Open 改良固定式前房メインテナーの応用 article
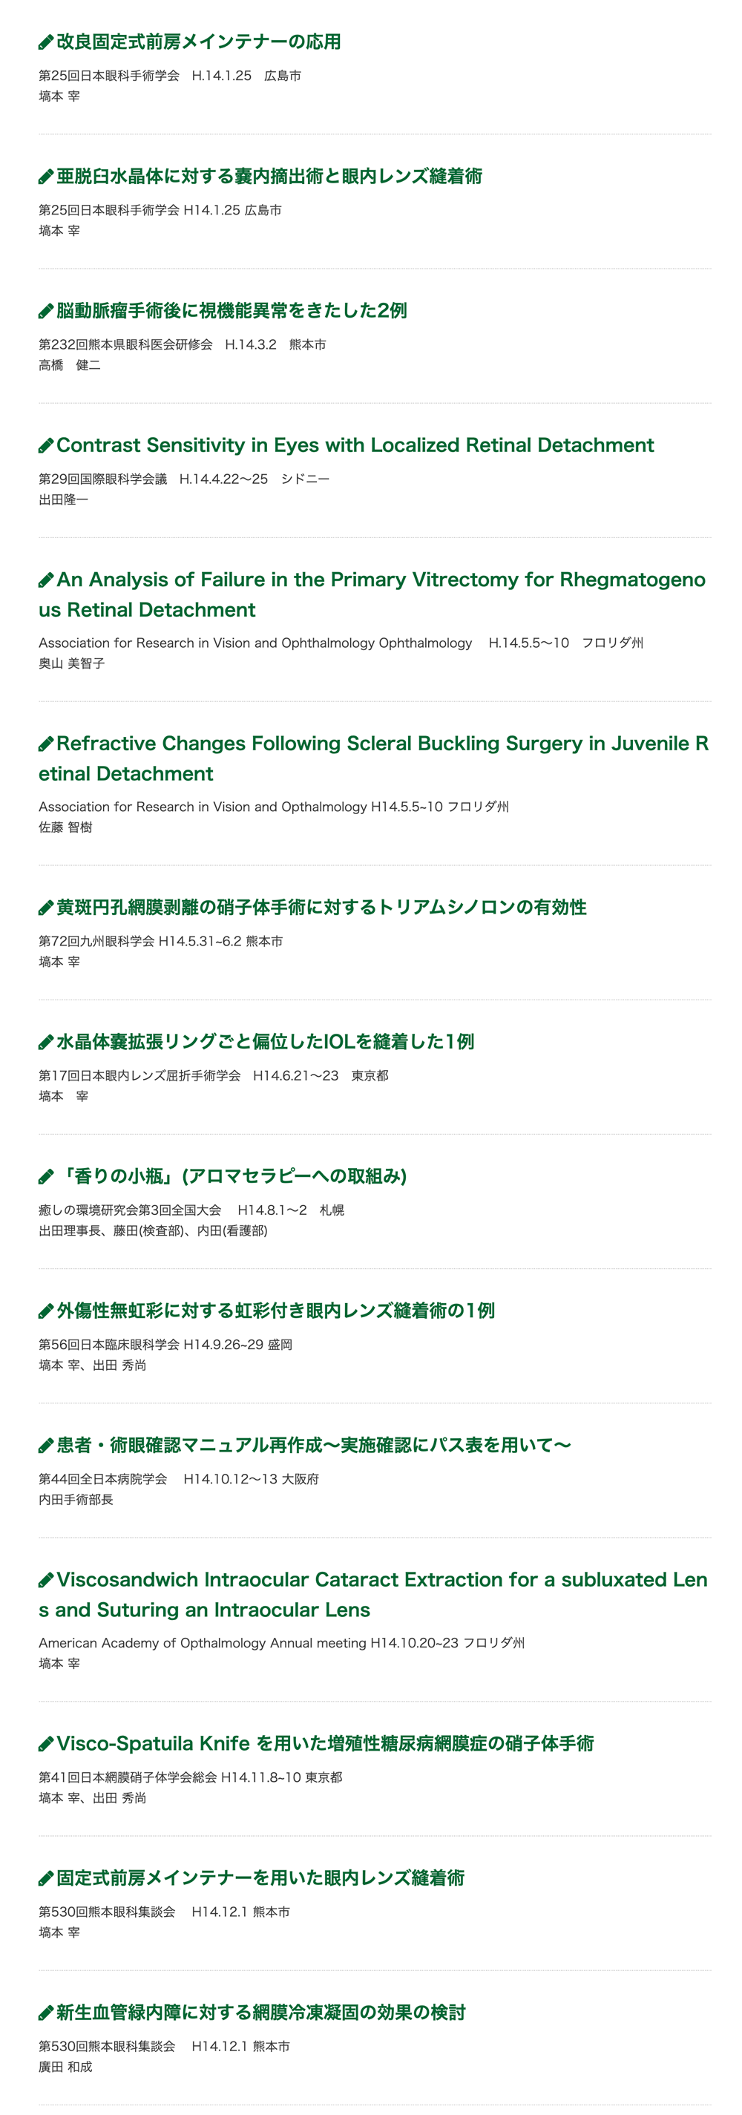The width and height of the screenshot is (742, 2115). [x=199, y=42]
